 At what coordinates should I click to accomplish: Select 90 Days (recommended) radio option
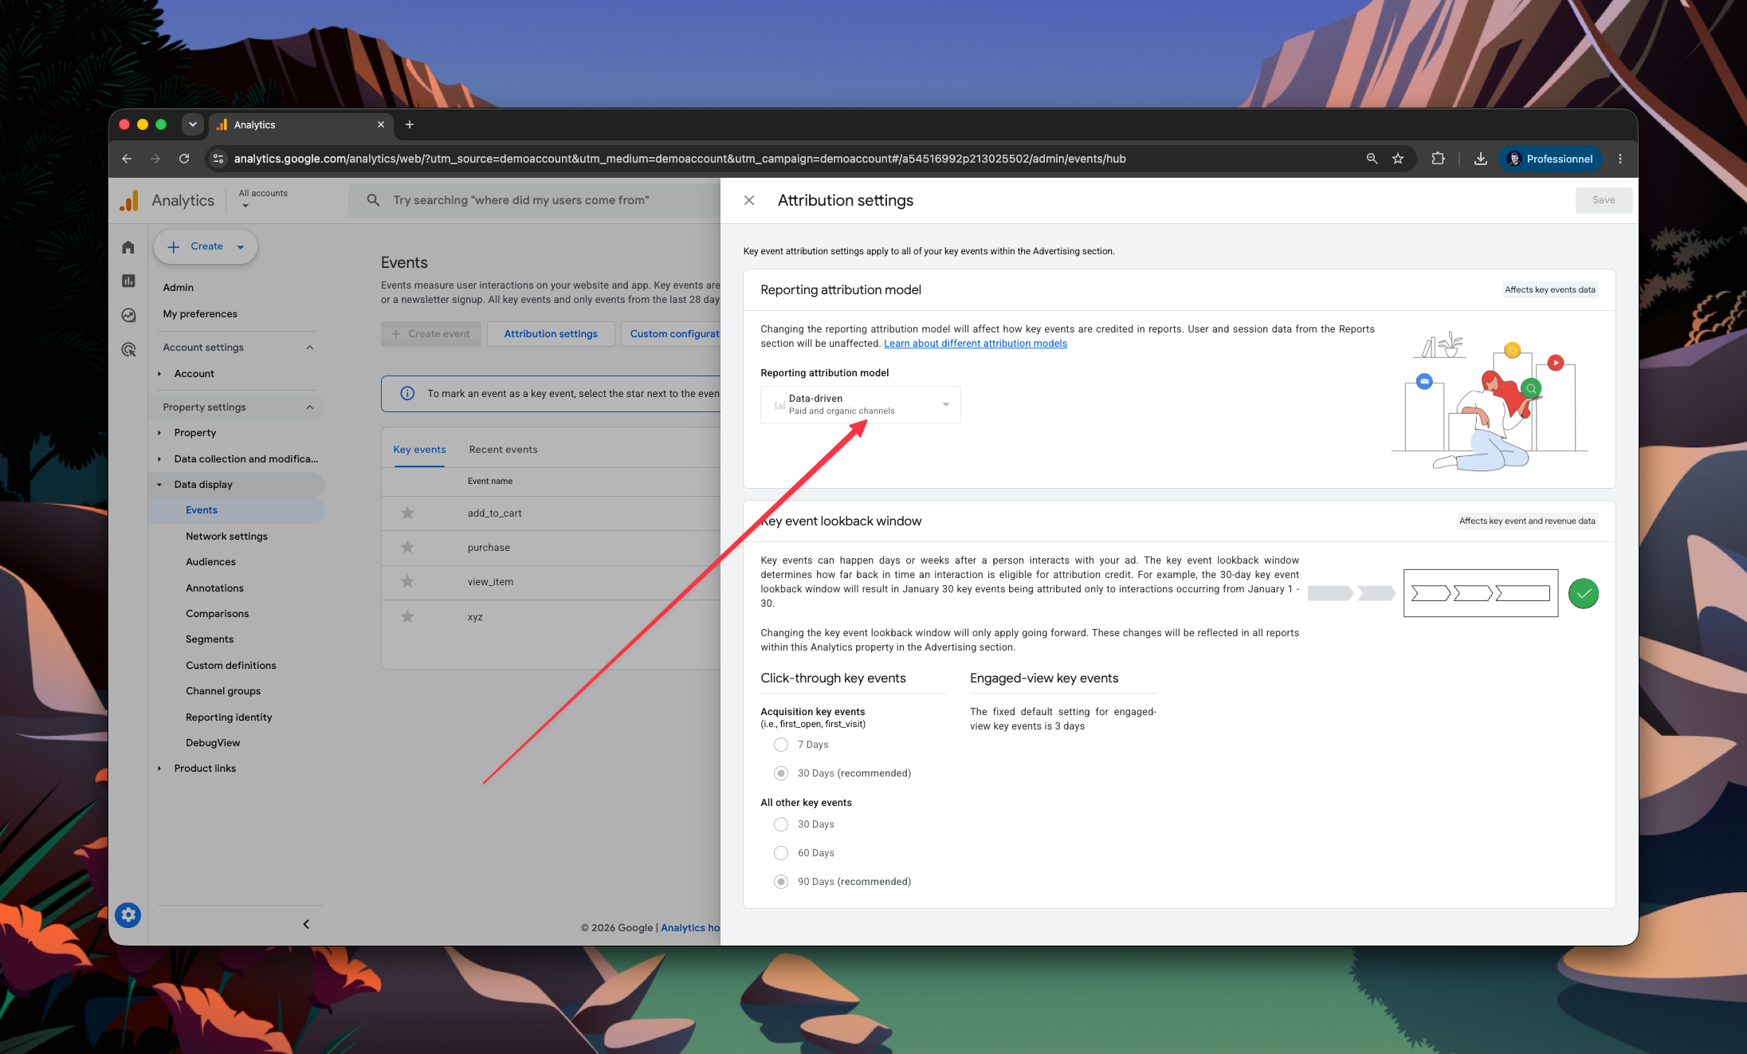coord(781,882)
